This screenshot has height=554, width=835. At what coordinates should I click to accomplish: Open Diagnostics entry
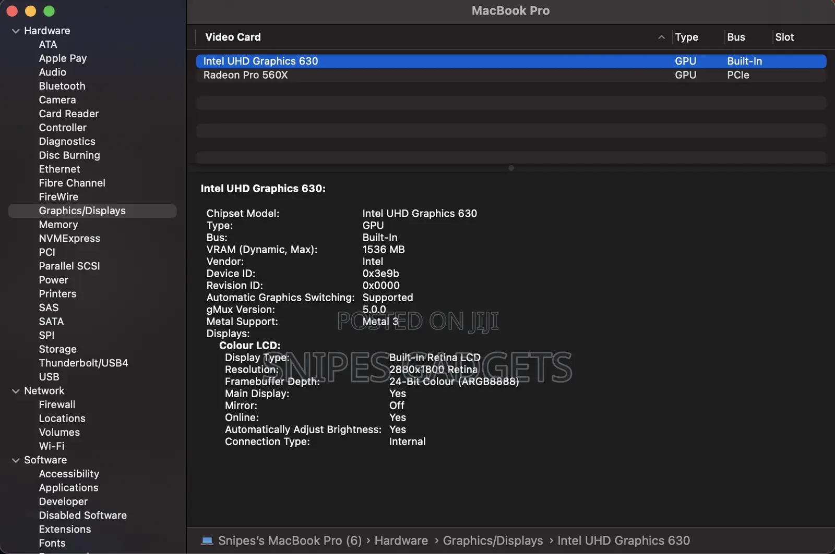pos(67,142)
